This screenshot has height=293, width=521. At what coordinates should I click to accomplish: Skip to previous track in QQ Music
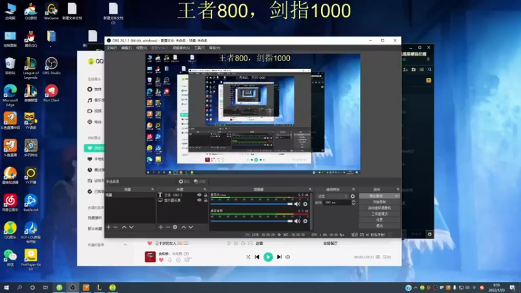tap(257, 257)
